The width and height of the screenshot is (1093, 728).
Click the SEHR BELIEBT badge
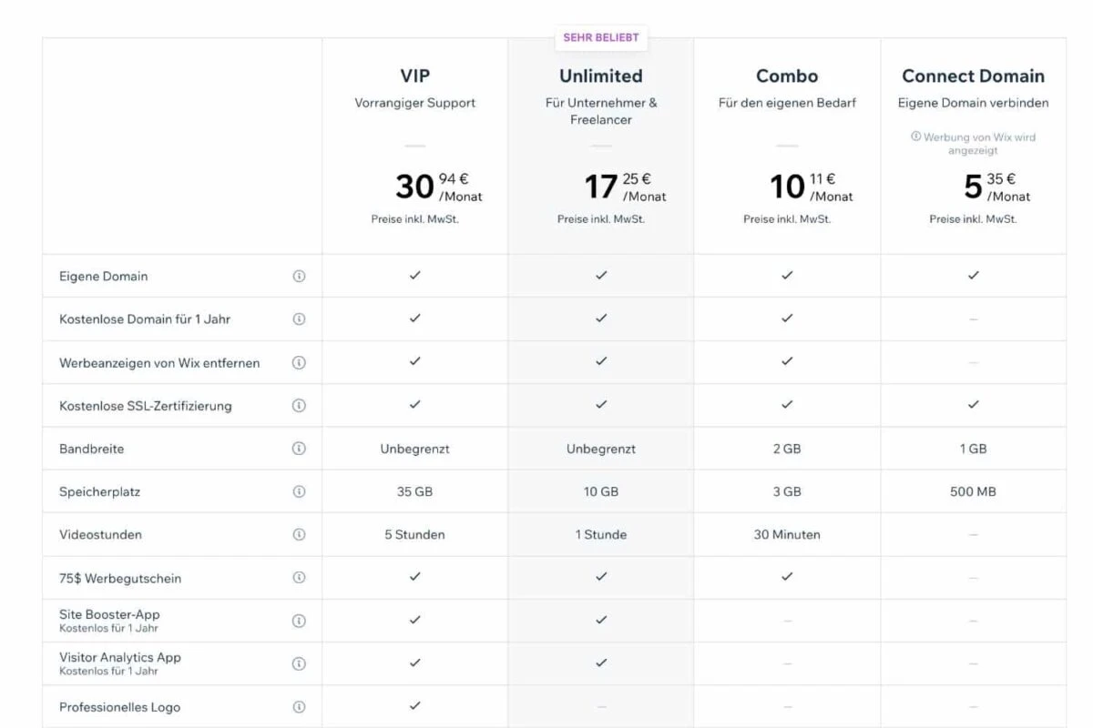601,38
